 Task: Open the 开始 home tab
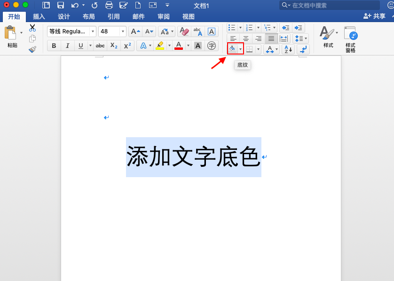pyautogui.click(x=14, y=16)
